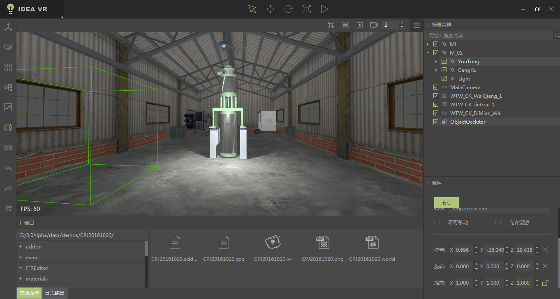This screenshot has width=560, height=299.
Task: Click the VR headset icon in left sidebar
Action: pos(8,147)
